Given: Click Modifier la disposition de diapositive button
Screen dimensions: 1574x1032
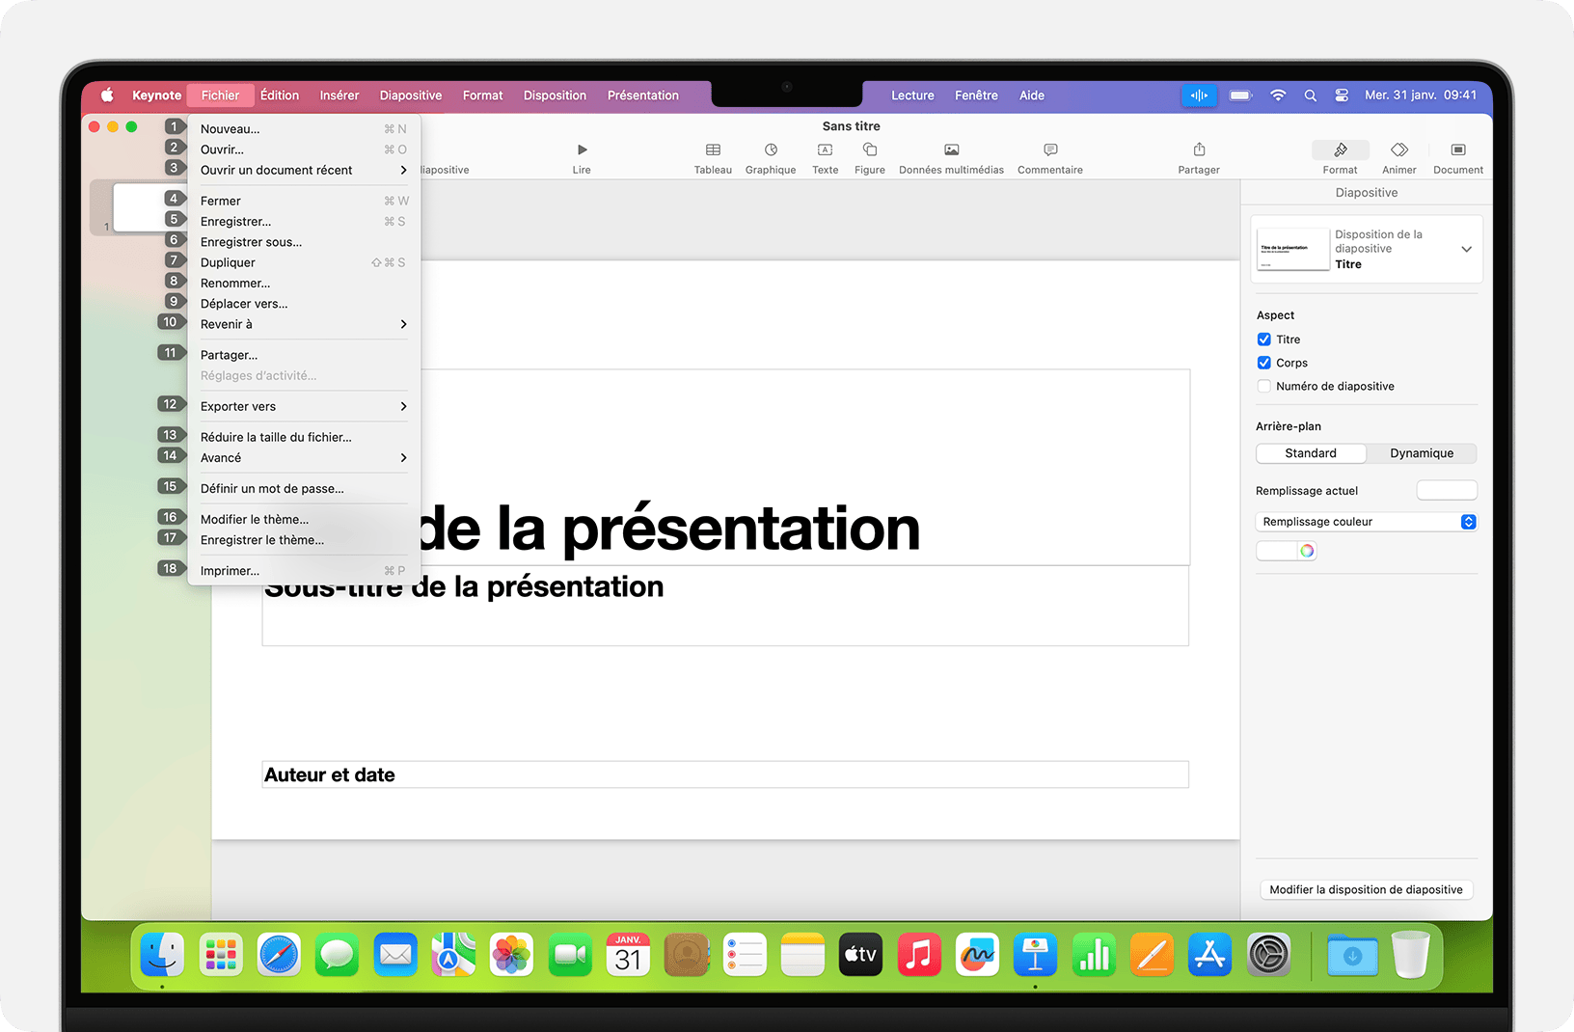Looking at the screenshot, I should (1366, 889).
